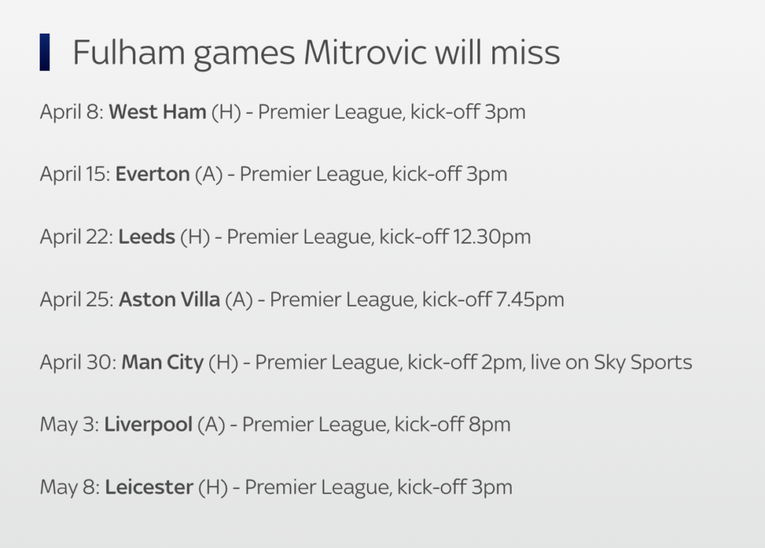
Task: Click the bold Leeds fixture name
Action: coord(146,237)
